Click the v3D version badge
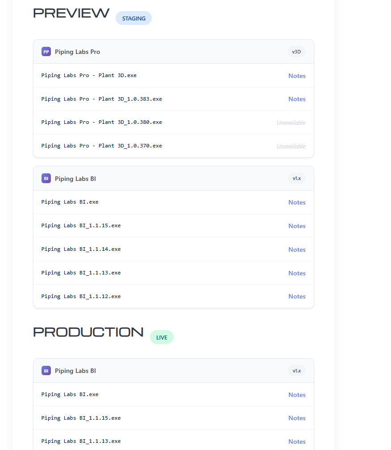Image resolution: width=391 pixels, height=450 pixels. click(x=296, y=52)
